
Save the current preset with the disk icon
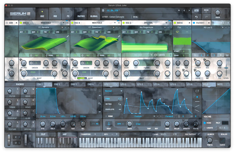[103, 11]
